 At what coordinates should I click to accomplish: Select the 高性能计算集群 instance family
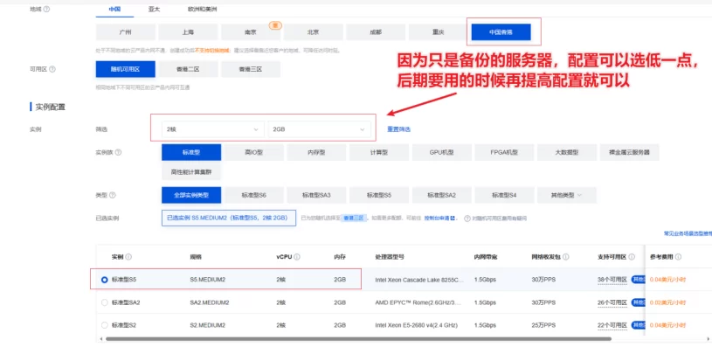pos(191,172)
